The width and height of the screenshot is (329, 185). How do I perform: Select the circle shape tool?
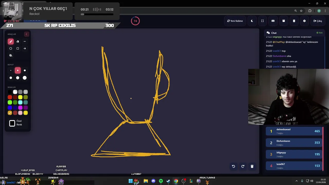[11, 48]
